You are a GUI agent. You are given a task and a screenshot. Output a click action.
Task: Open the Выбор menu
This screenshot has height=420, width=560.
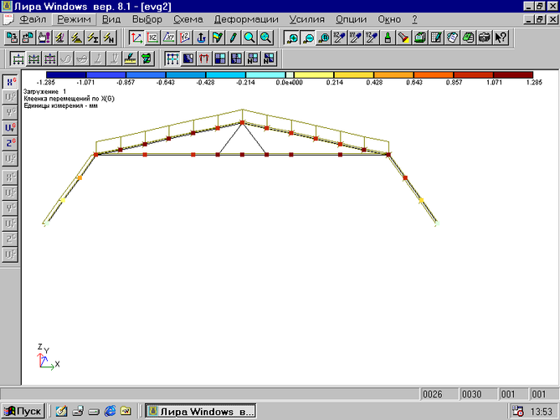tap(147, 19)
